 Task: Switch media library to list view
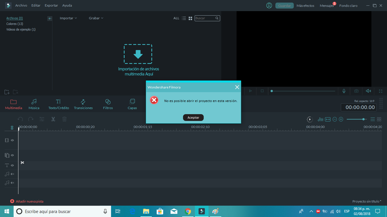184,18
